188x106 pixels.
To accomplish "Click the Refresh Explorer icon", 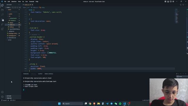I will (x=18, y=7).
